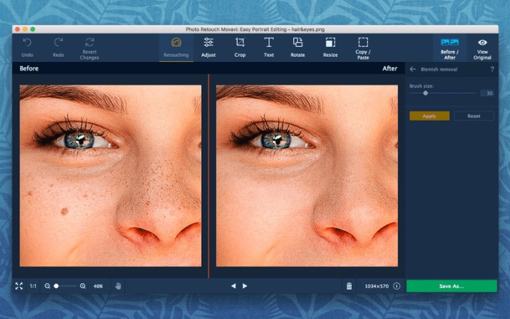Viewport: 510px width, 319px height.
Task: Go to previous image arrow
Action: [x=233, y=286]
